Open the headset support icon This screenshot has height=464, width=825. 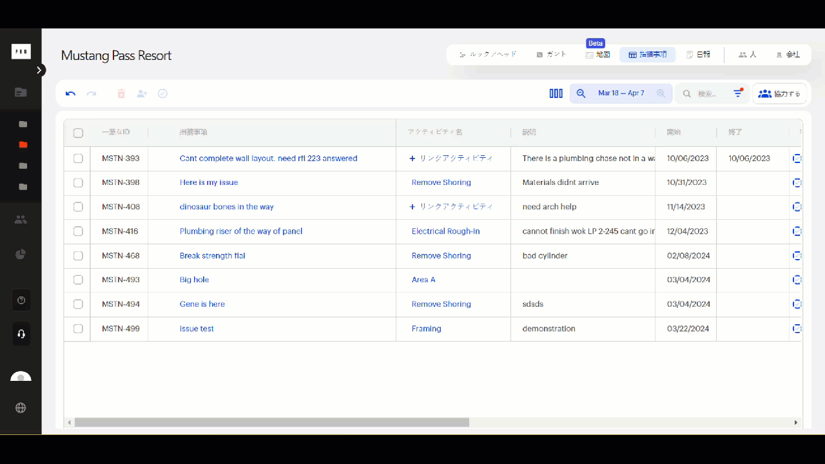coord(21,334)
